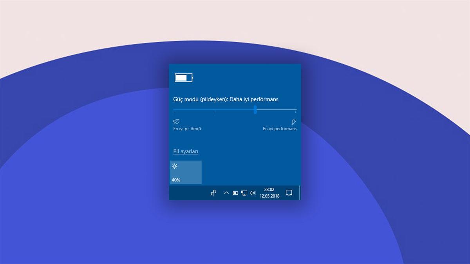Expand hidden tray icons with the chevron

point(226,193)
